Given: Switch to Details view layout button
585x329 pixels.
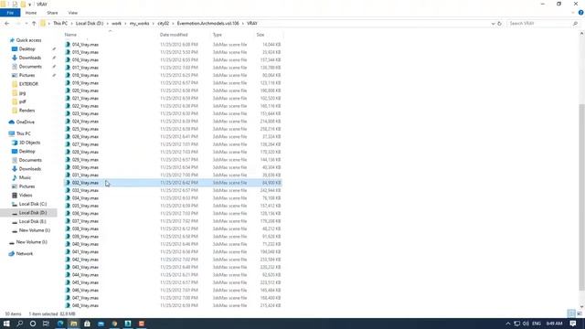Looking at the screenshot, I should tap(571, 313).
